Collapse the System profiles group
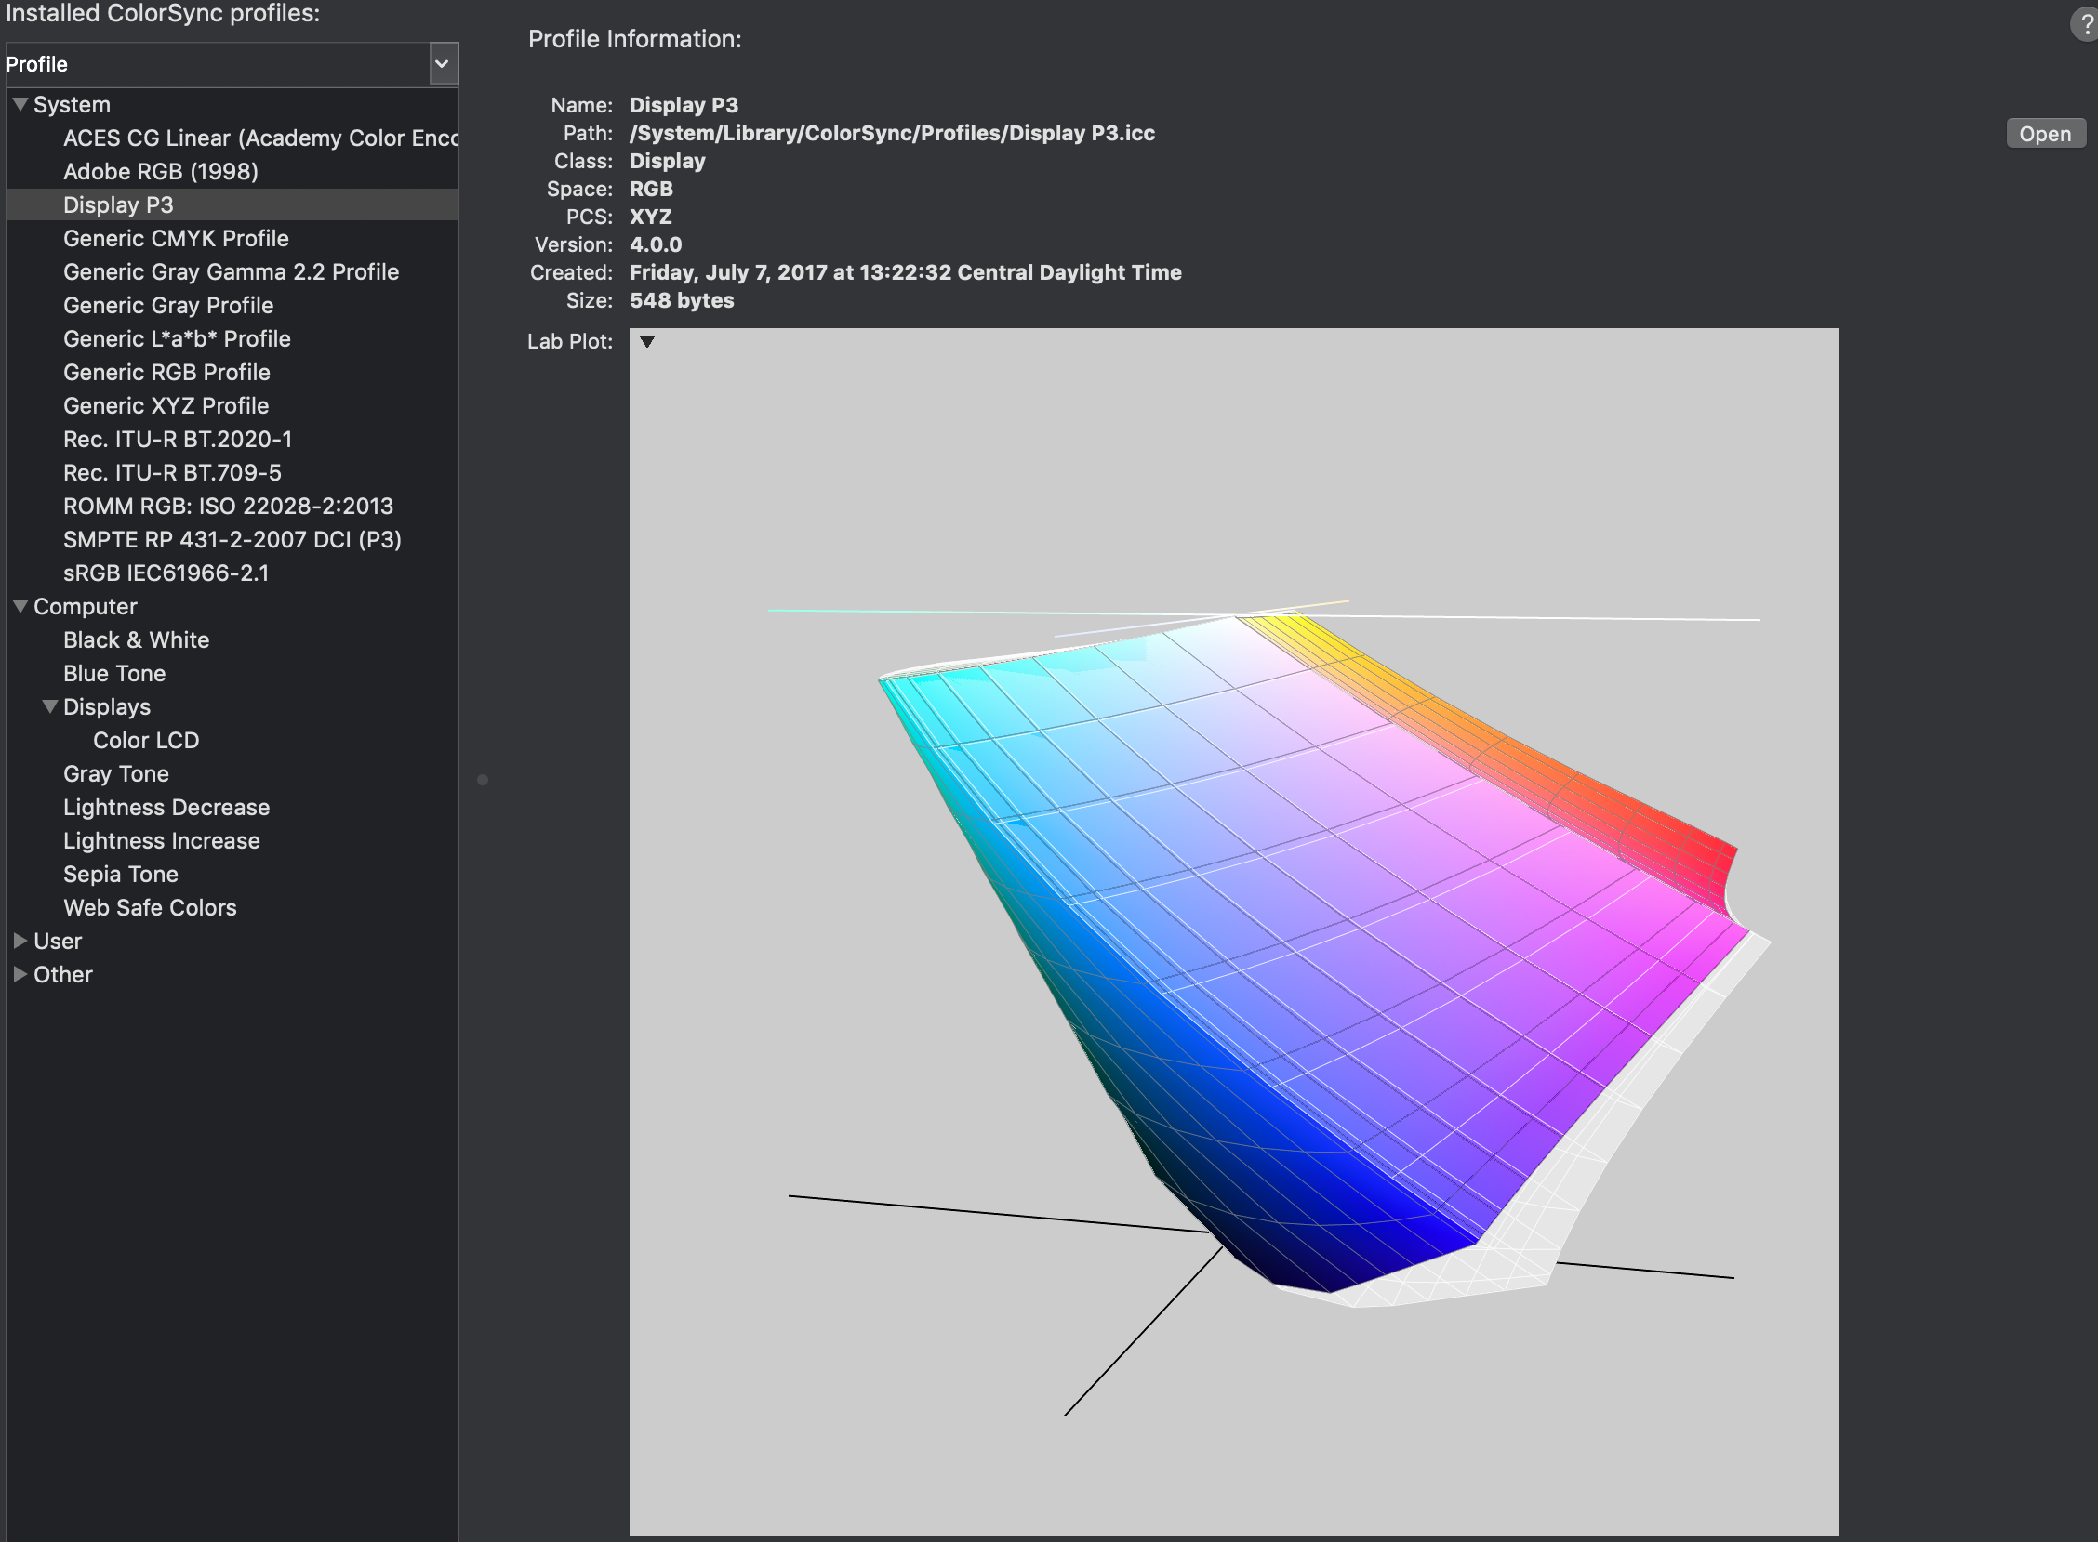The width and height of the screenshot is (2098, 1542). pos(19,103)
